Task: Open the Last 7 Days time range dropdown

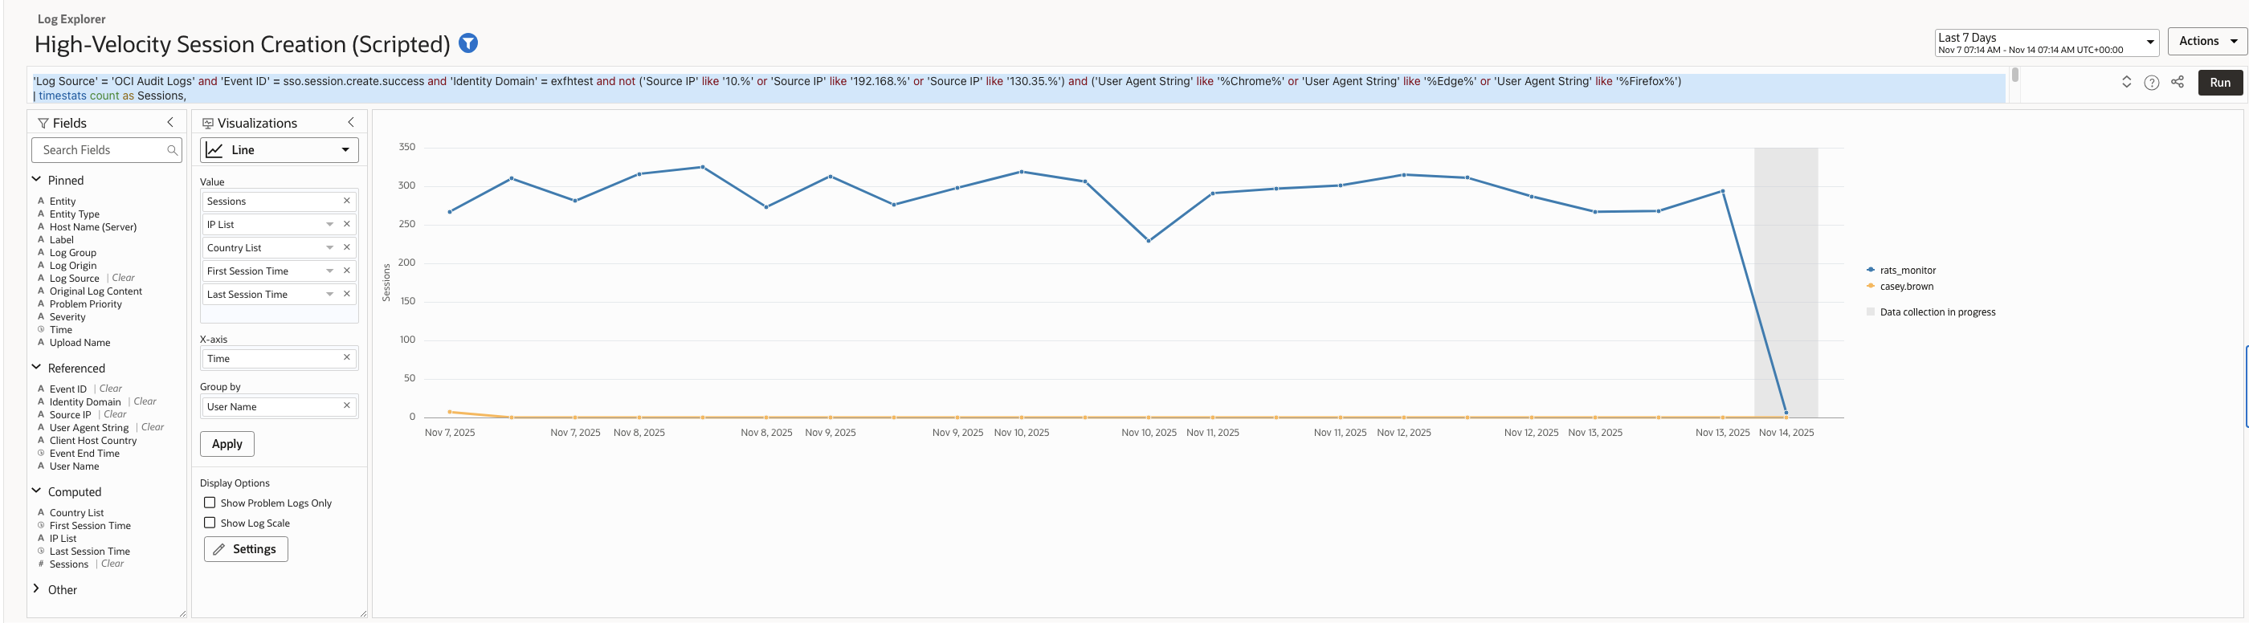Action: coord(2047,43)
